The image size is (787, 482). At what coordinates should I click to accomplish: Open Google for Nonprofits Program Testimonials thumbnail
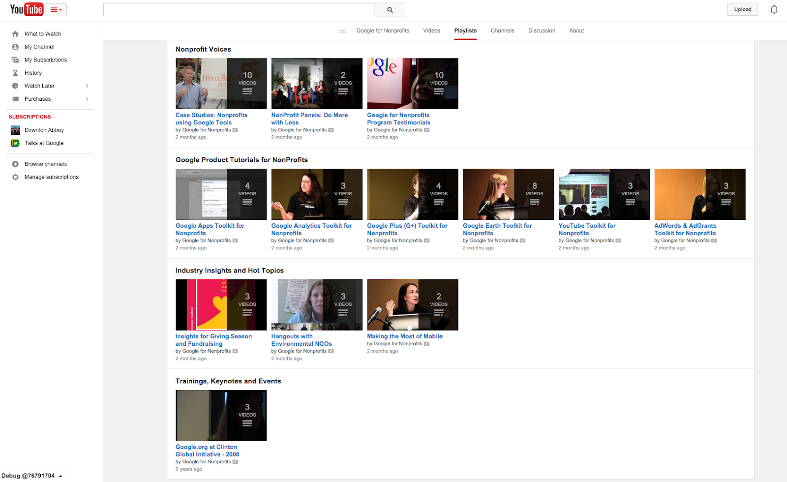click(x=413, y=84)
